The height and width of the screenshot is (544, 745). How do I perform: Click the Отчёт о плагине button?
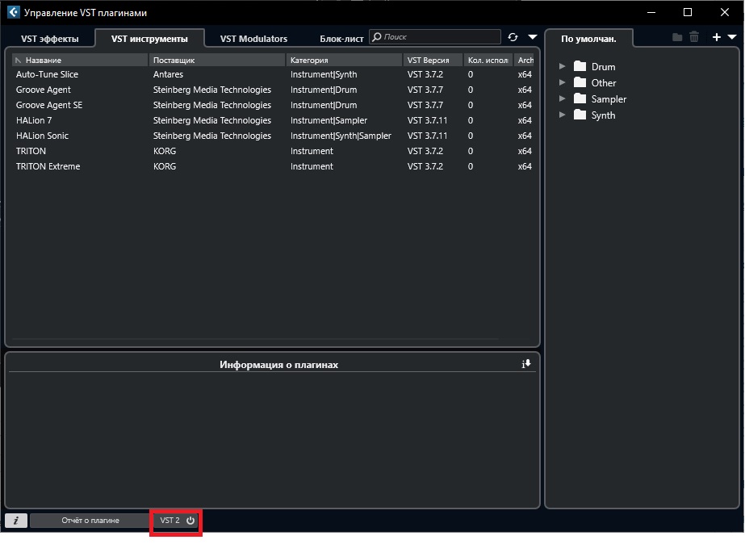tap(90, 521)
